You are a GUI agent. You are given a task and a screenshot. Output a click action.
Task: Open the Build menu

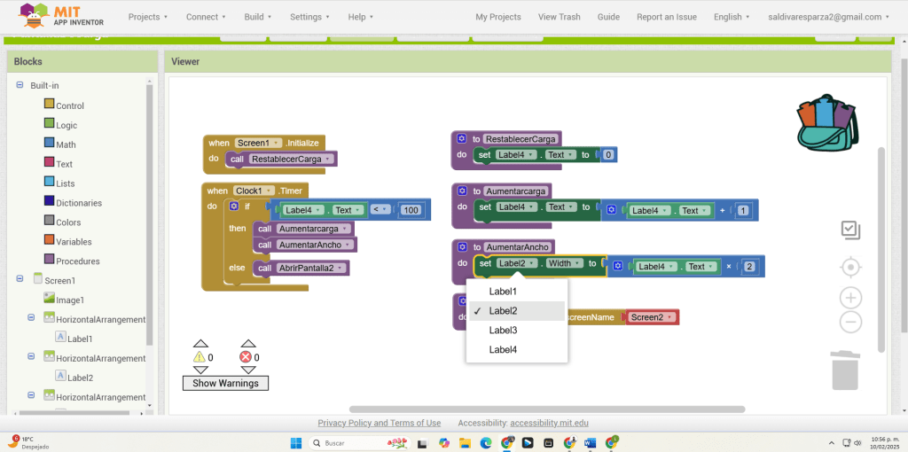pos(259,17)
